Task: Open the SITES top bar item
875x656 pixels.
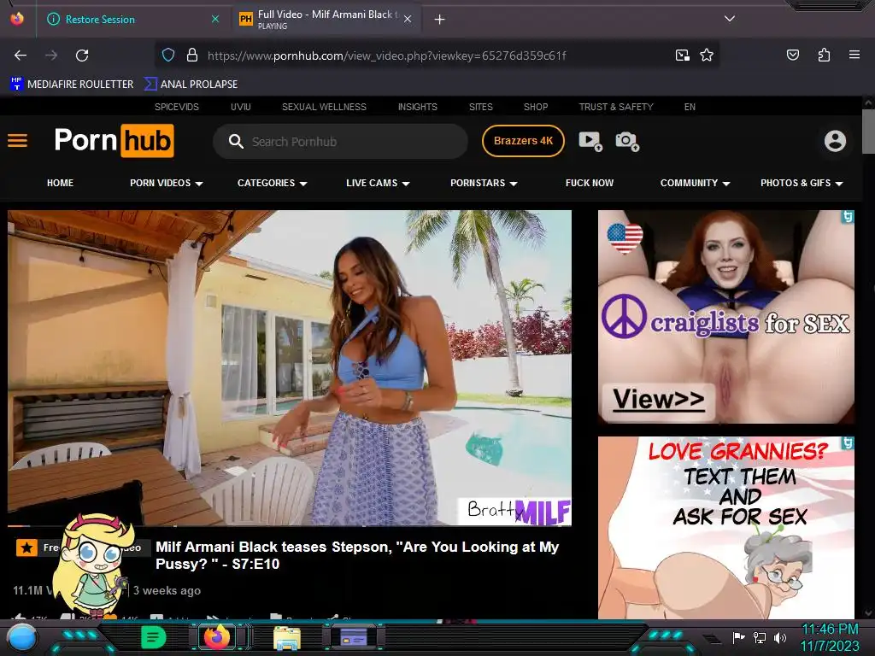Action: coord(480,107)
